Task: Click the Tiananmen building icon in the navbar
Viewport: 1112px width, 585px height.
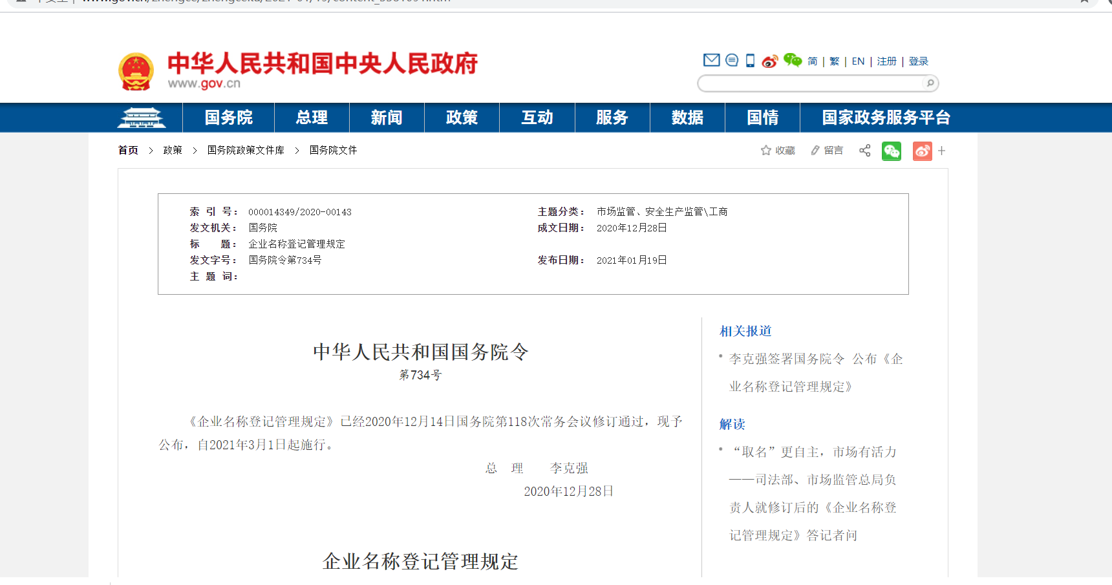Action: click(142, 118)
